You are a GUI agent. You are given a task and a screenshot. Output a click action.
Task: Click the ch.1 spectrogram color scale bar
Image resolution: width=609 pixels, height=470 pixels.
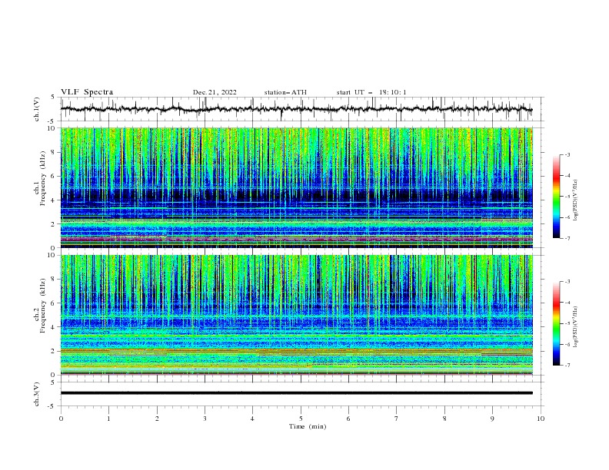[556, 197]
